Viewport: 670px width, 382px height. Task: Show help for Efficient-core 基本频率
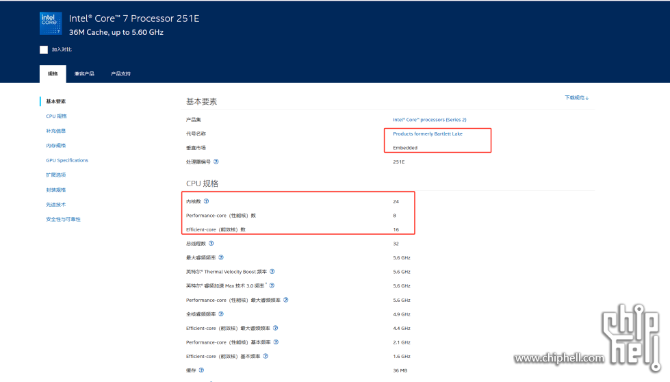(266, 356)
